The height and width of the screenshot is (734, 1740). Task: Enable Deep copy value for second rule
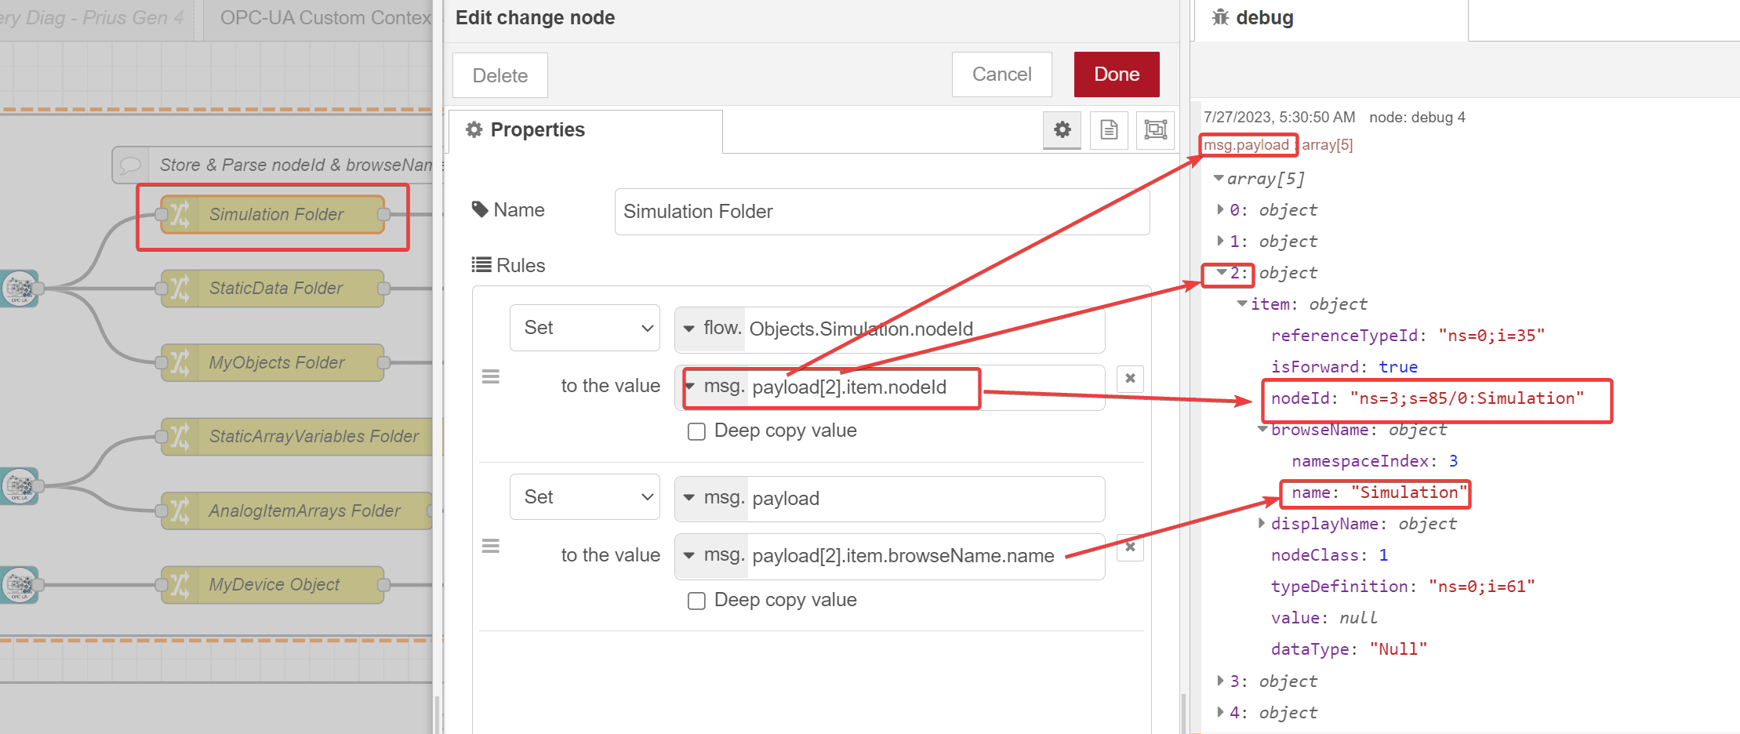point(696,601)
